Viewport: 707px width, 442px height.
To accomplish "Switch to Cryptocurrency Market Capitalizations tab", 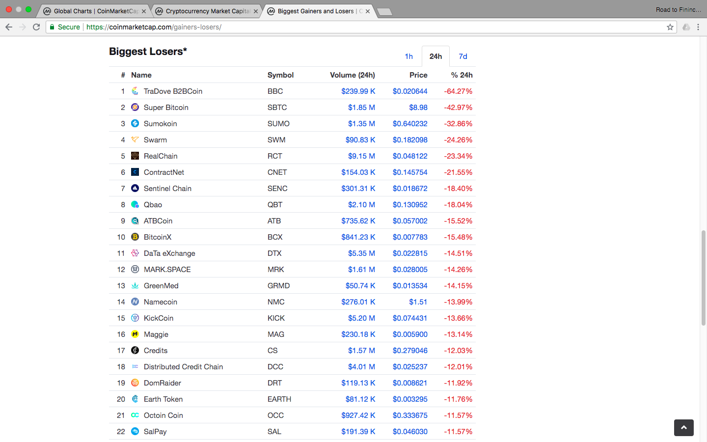I will 207,11.
